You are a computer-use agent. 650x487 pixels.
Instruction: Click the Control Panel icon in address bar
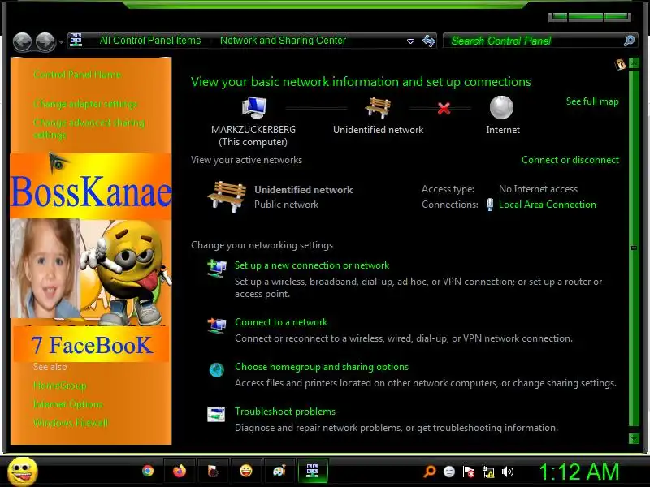pos(76,41)
